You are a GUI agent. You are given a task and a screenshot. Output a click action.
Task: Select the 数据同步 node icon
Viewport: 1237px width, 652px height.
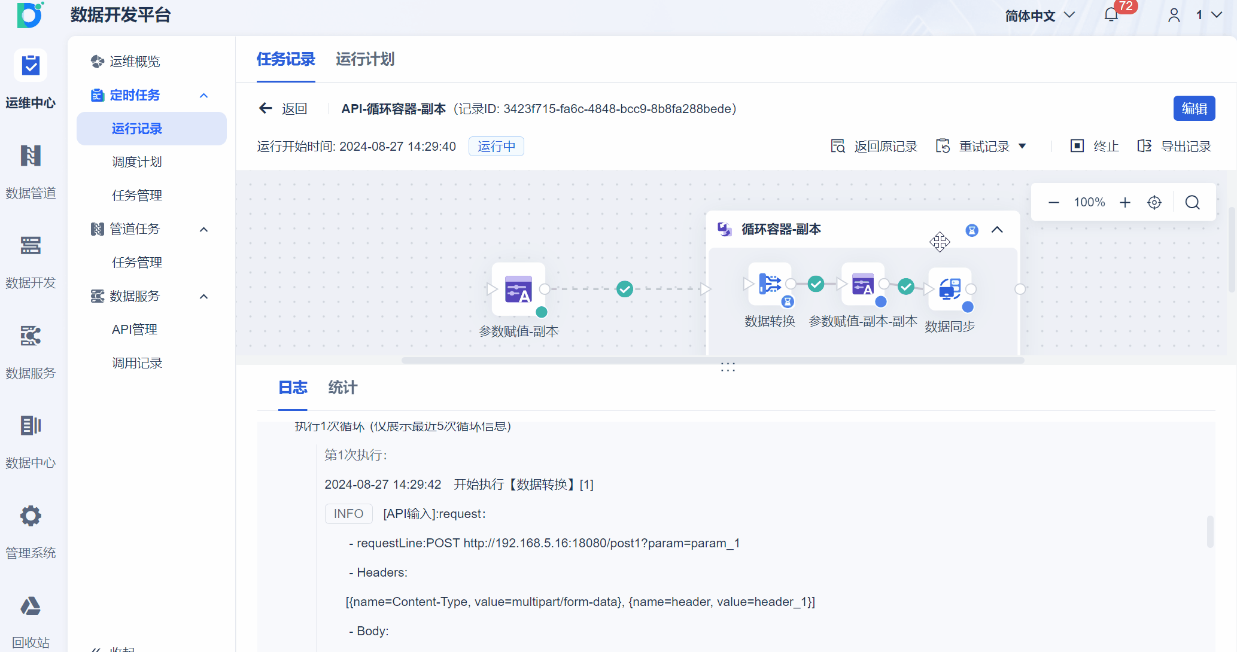point(950,289)
